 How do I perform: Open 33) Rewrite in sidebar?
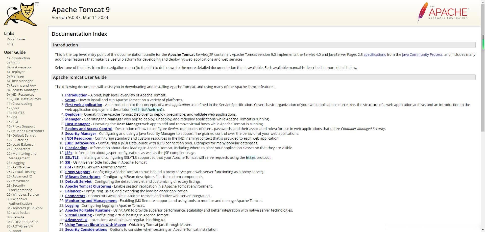(x=15, y=217)
